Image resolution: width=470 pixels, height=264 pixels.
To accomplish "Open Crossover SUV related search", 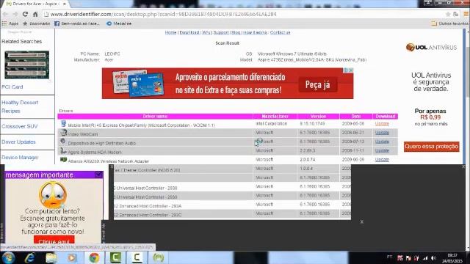I will (20, 126).
